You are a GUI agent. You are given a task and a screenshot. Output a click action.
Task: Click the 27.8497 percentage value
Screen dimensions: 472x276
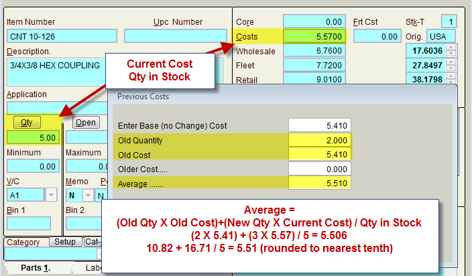tap(427, 65)
